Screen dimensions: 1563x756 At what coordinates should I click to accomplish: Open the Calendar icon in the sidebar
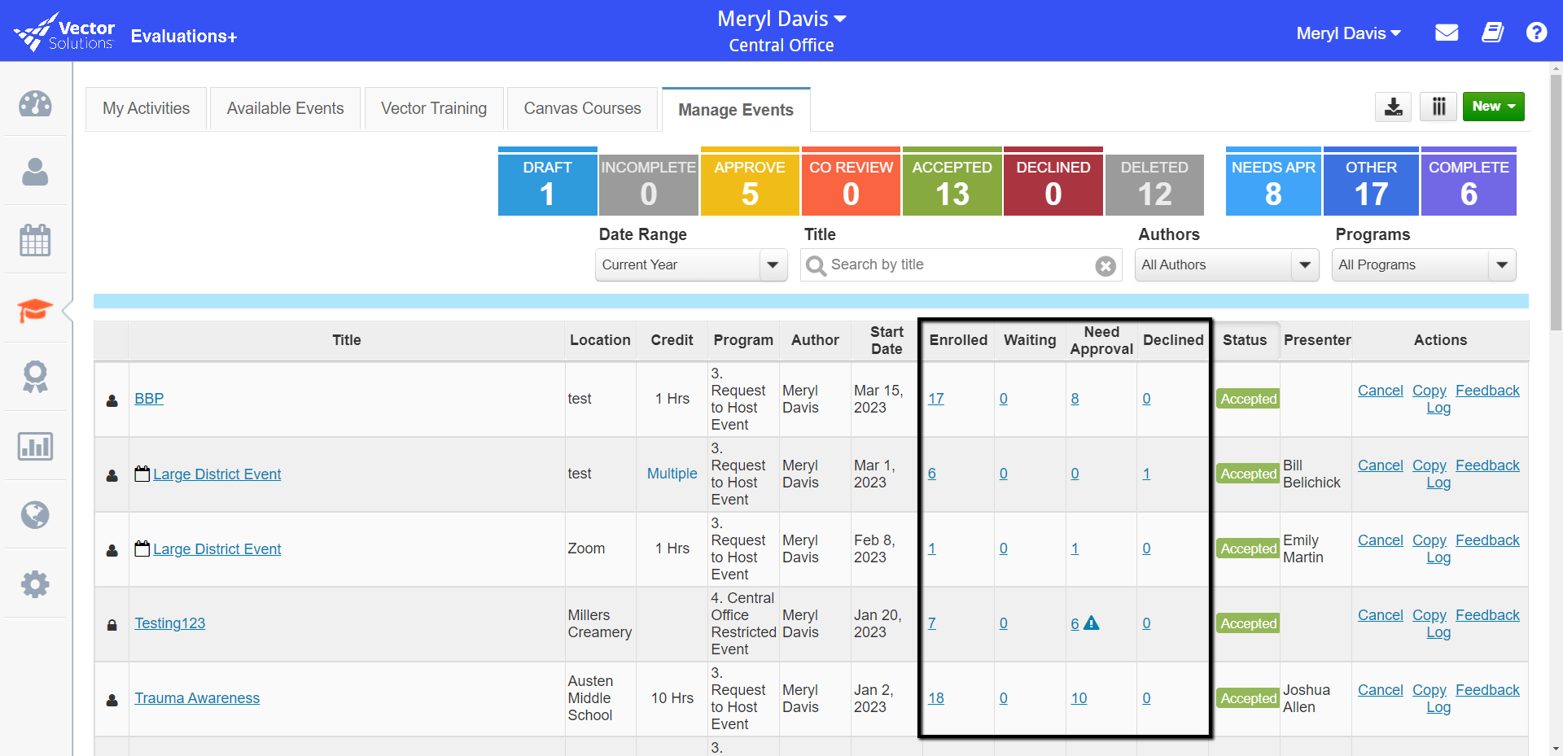pos(35,239)
